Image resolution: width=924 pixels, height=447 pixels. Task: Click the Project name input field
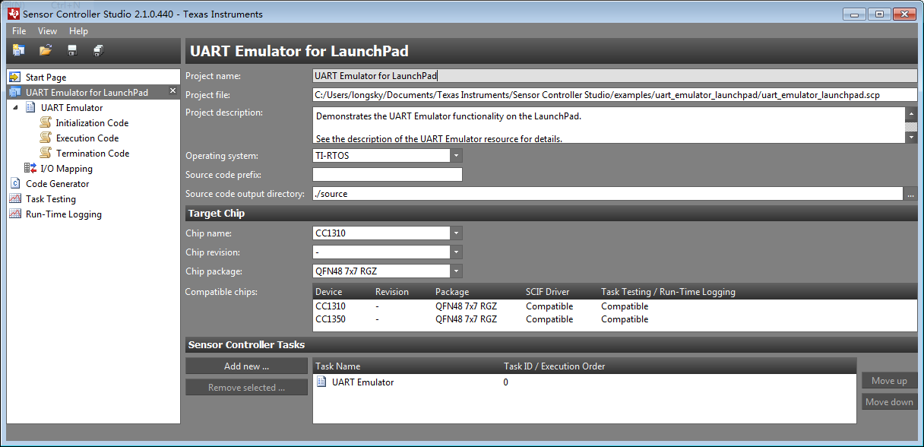[615, 76]
